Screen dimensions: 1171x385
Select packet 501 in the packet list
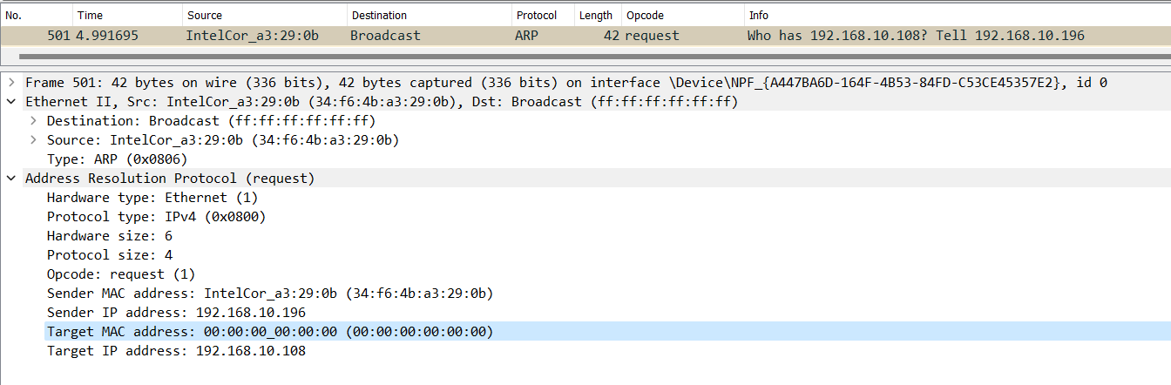pyautogui.click(x=585, y=36)
